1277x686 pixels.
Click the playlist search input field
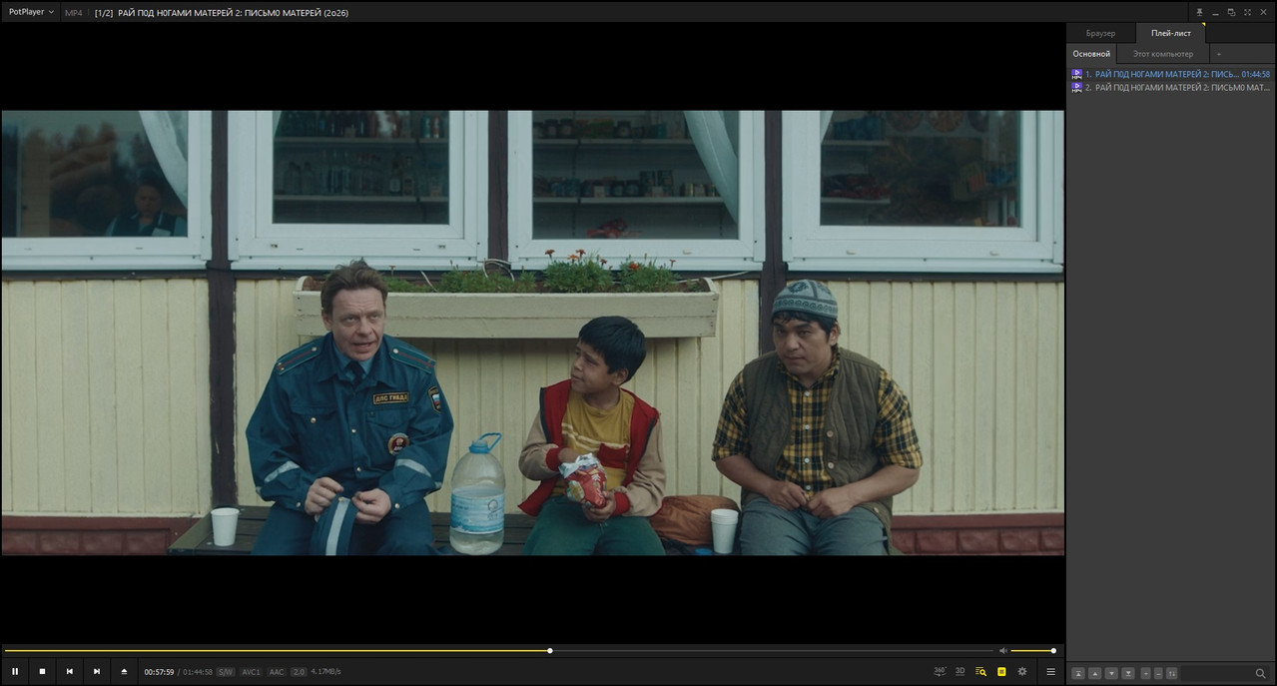1216,673
